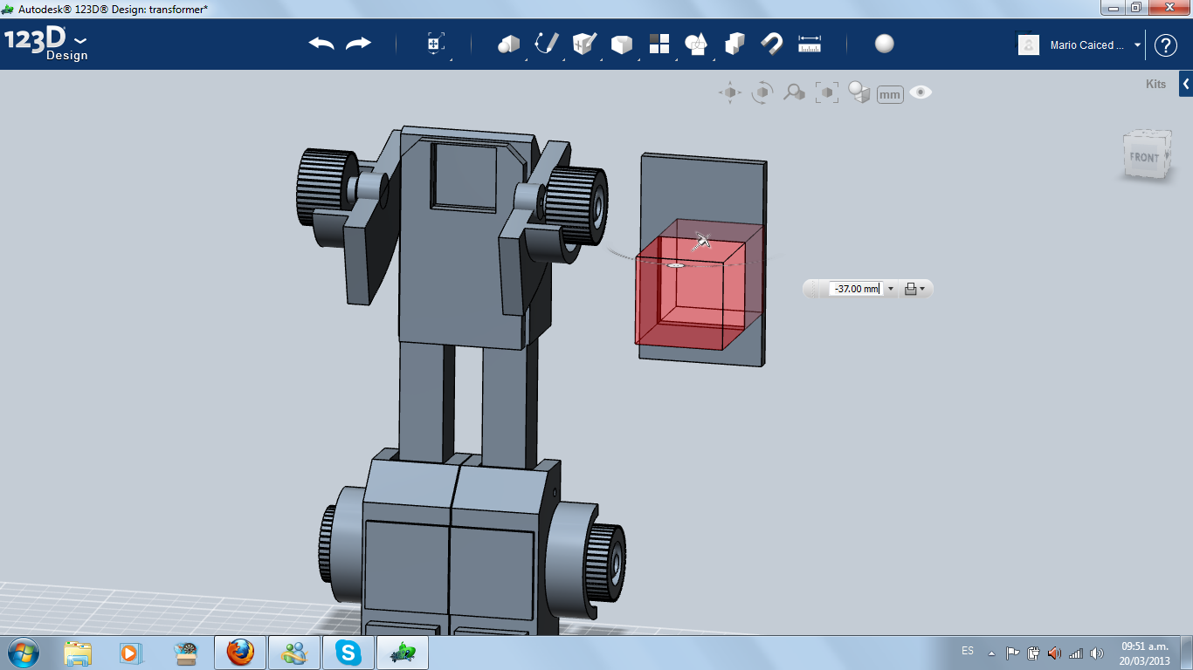Click the 123D Design taskbar button
The height and width of the screenshot is (670, 1193).
403,653
